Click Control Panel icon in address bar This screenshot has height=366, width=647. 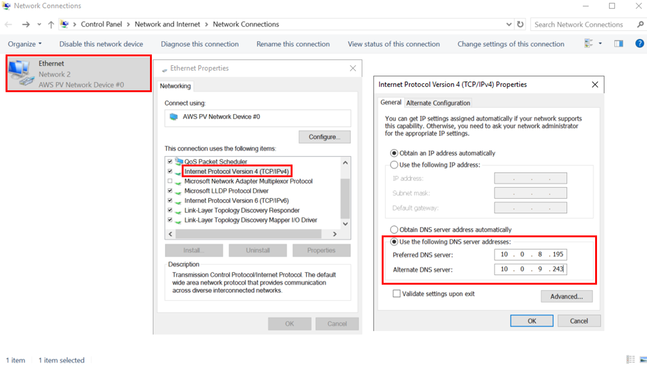[x=65, y=24]
